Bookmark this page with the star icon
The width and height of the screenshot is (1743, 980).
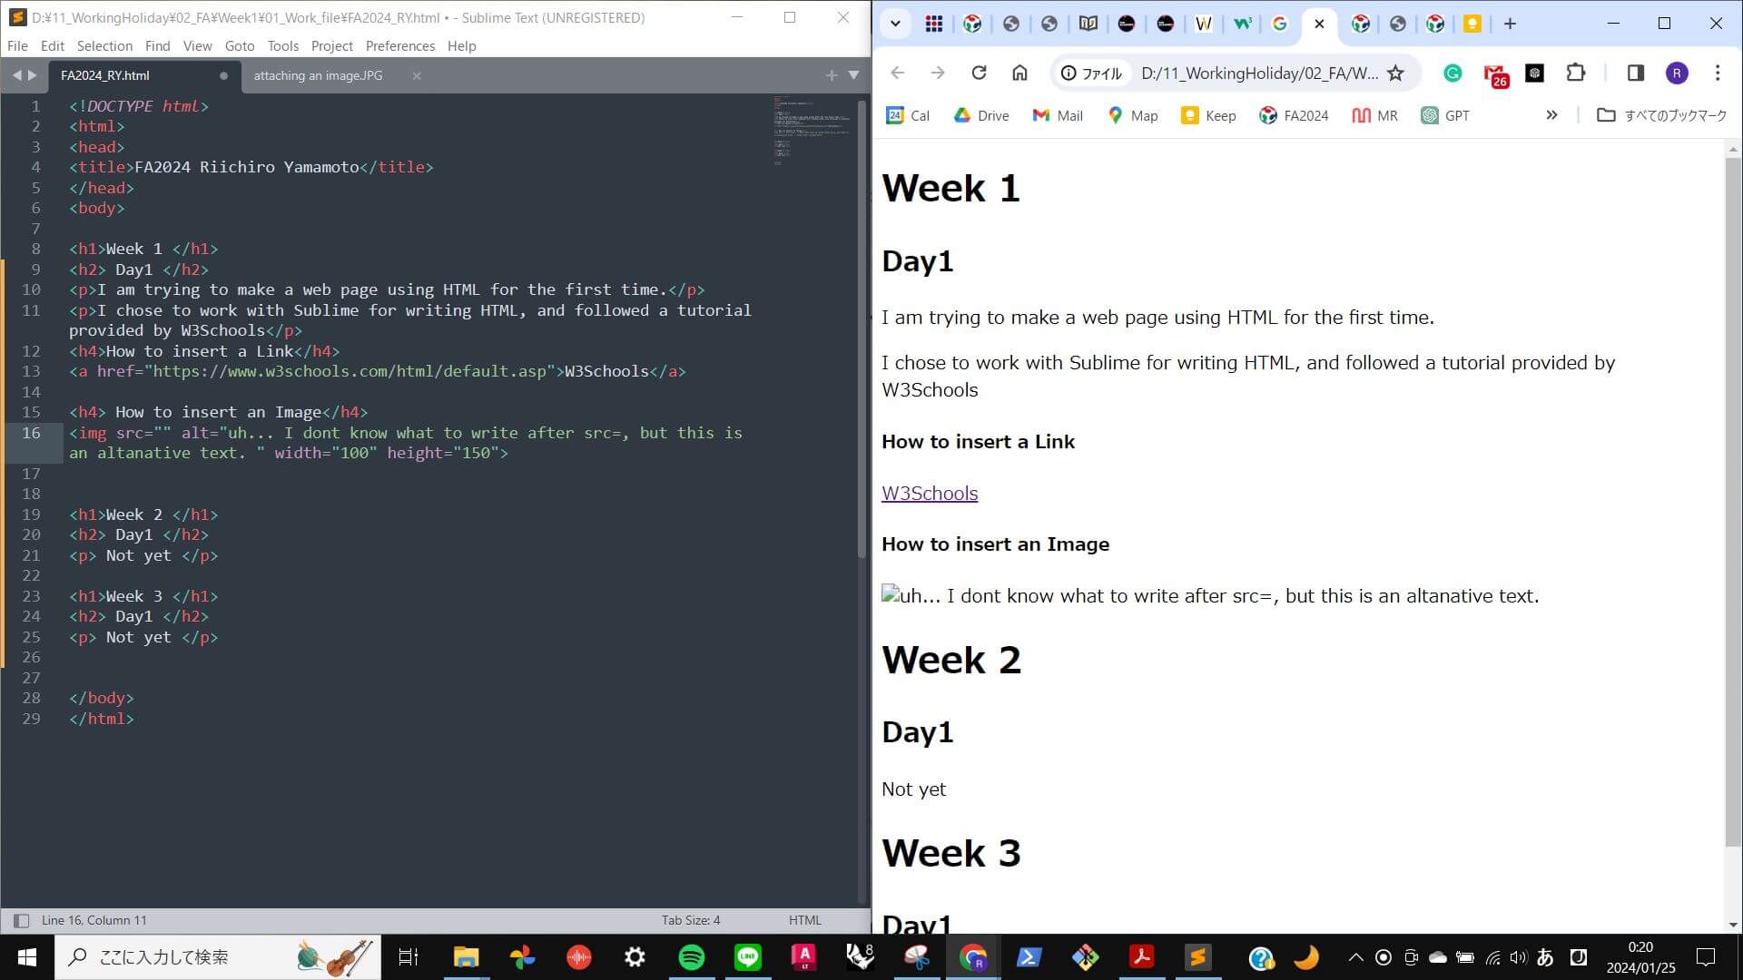pyautogui.click(x=1396, y=73)
